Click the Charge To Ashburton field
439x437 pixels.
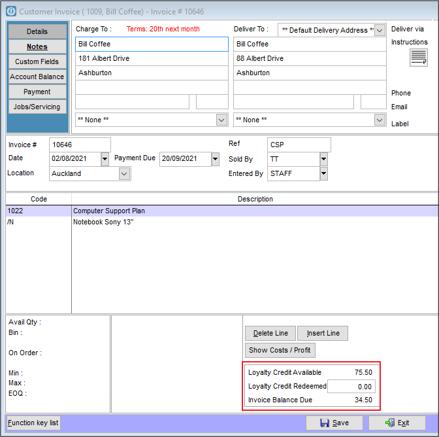click(x=152, y=73)
